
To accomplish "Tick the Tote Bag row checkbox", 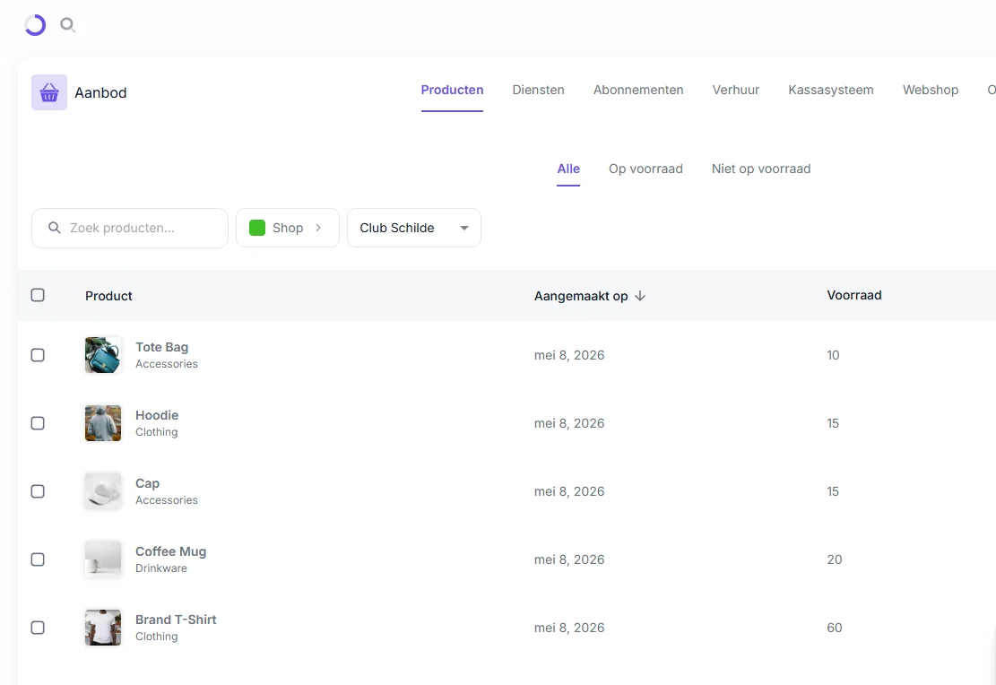I will point(38,355).
